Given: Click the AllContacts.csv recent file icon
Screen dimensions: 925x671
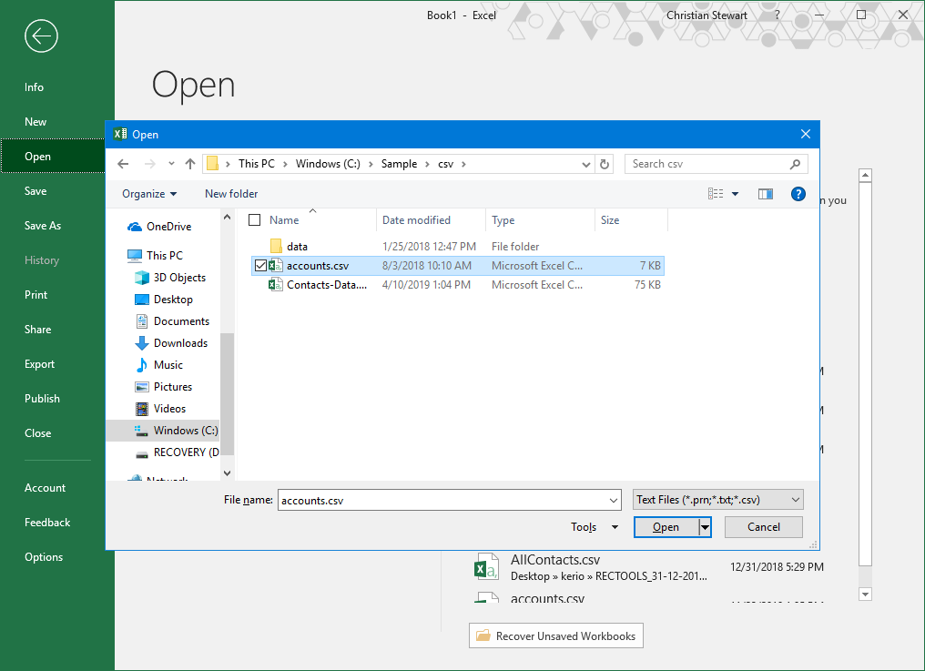Looking at the screenshot, I should [x=487, y=568].
